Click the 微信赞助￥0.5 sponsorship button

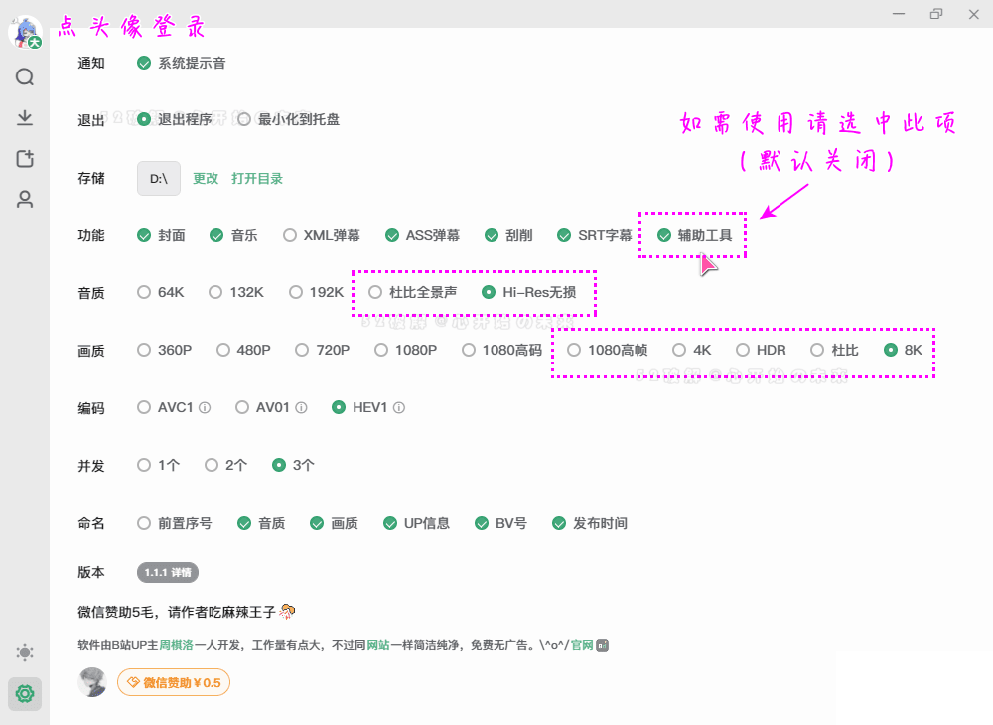click(174, 682)
